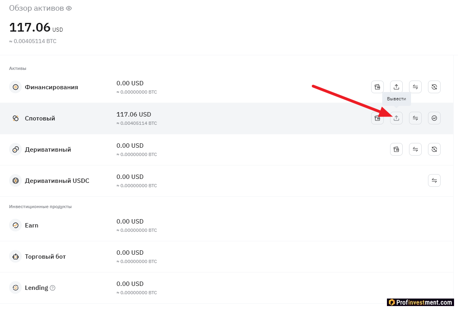The width and height of the screenshot is (458, 310).
Task: Click the convert icon in the Финансирования row
Action: point(434,87)
